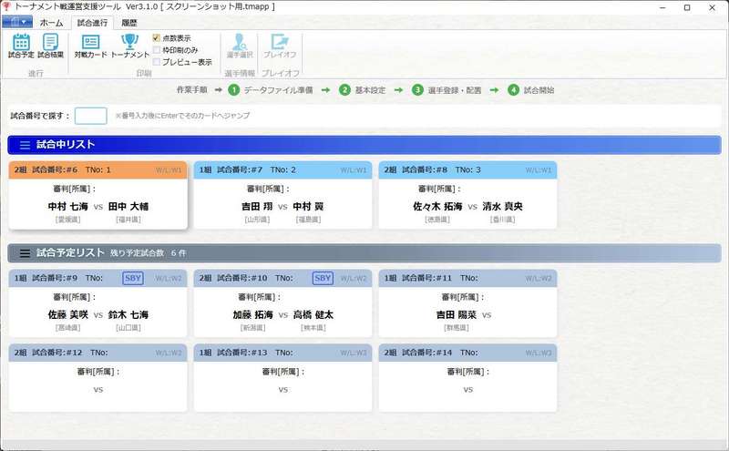
Task: Focus the 試合番号で探す input box
Action: [x=90, y=116]
